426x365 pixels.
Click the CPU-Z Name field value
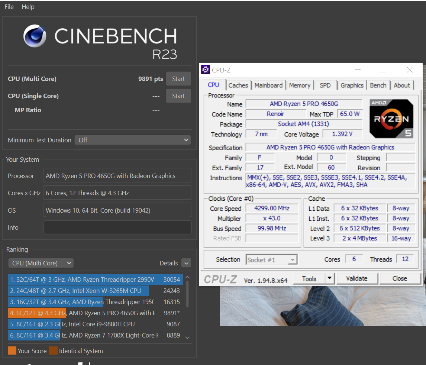[x=304, y=104]
